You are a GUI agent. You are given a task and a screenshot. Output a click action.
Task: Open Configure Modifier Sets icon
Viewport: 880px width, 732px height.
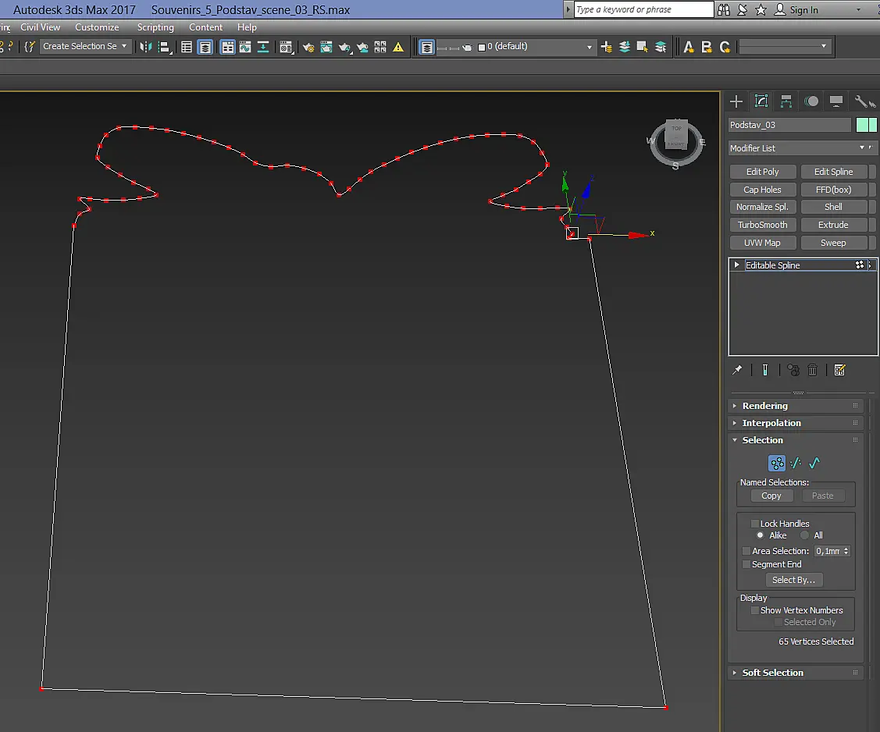point(839,370)
